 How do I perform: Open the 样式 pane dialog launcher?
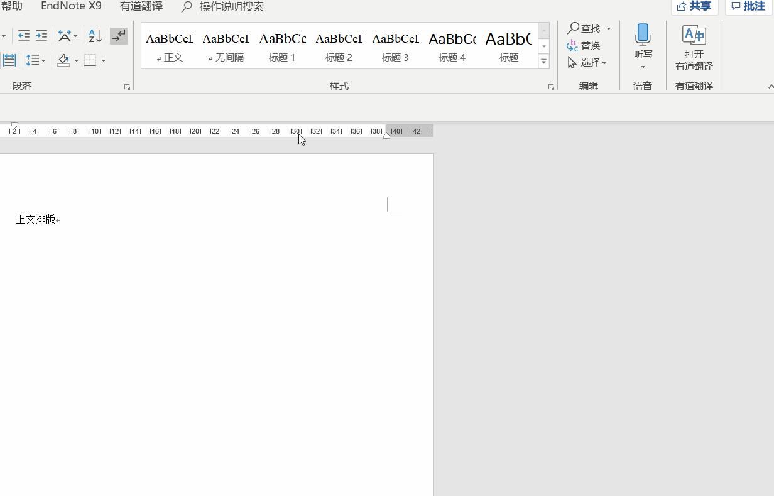click(551, 87)
